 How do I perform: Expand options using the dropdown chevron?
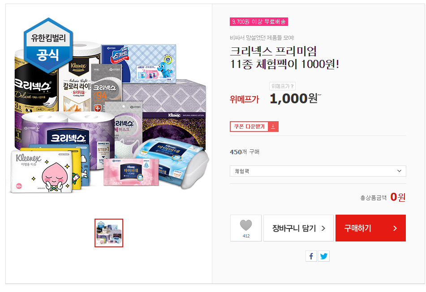(399, 171)
